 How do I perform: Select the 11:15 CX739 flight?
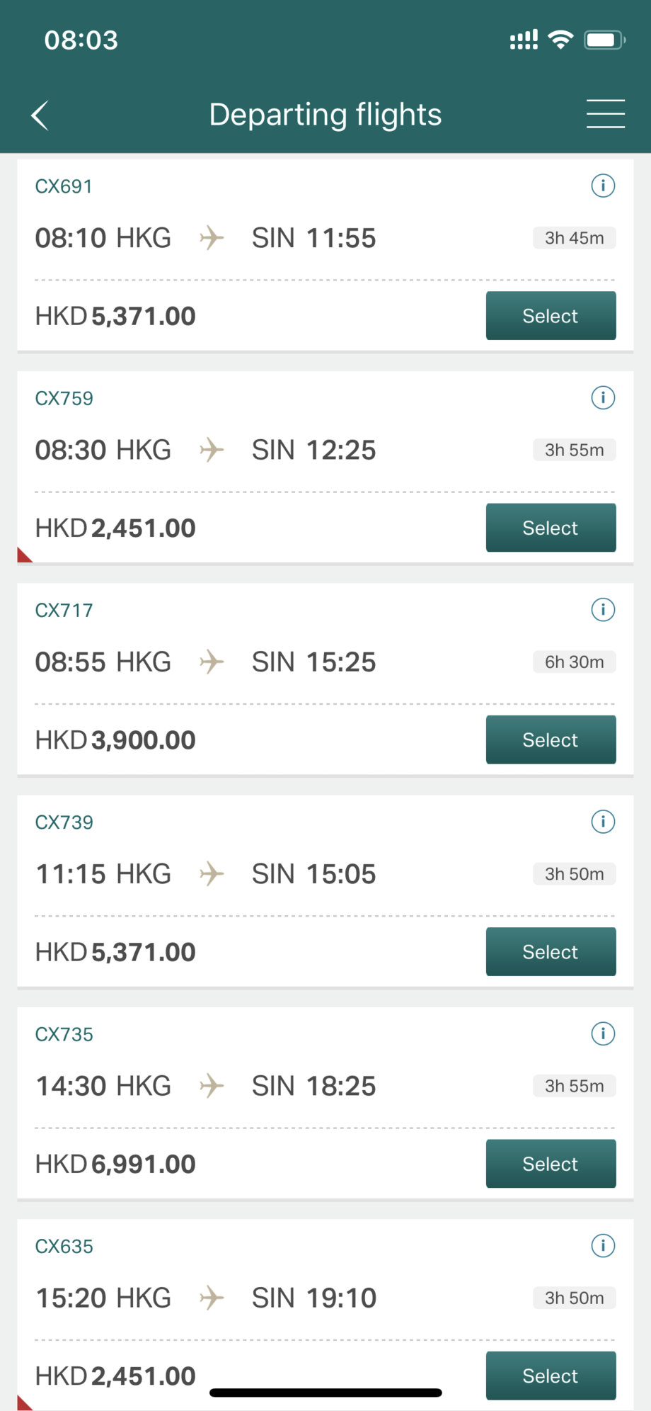pos(551,952)
